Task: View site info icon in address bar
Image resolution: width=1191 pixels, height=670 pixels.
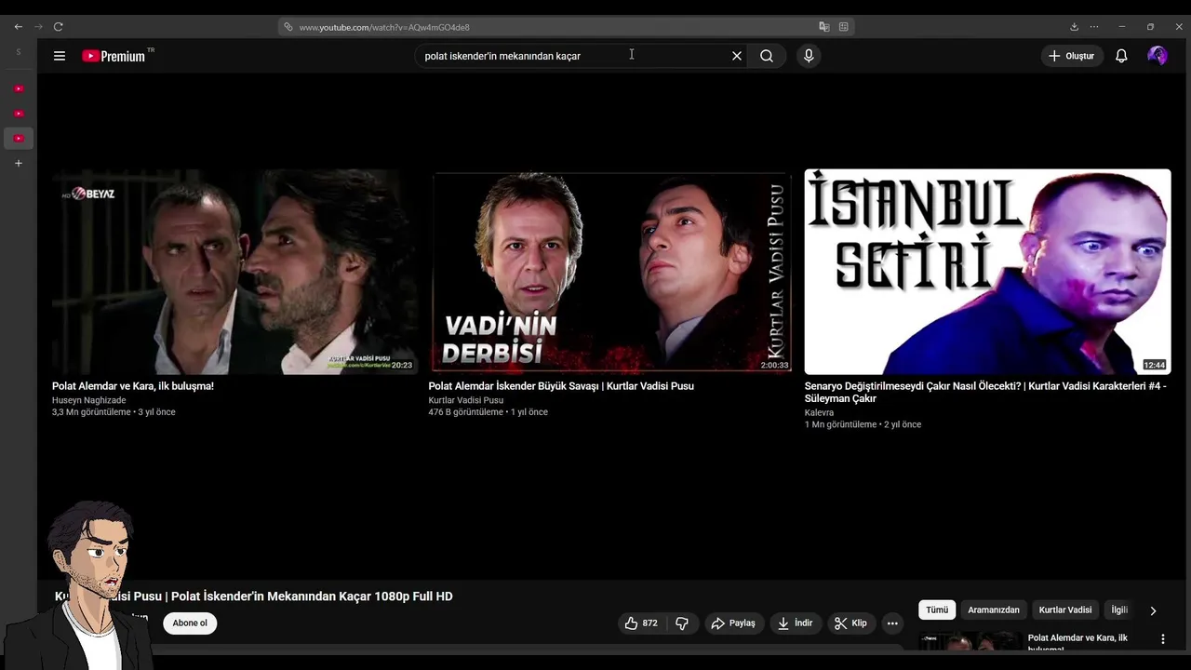Action: [x=288, y=27]
